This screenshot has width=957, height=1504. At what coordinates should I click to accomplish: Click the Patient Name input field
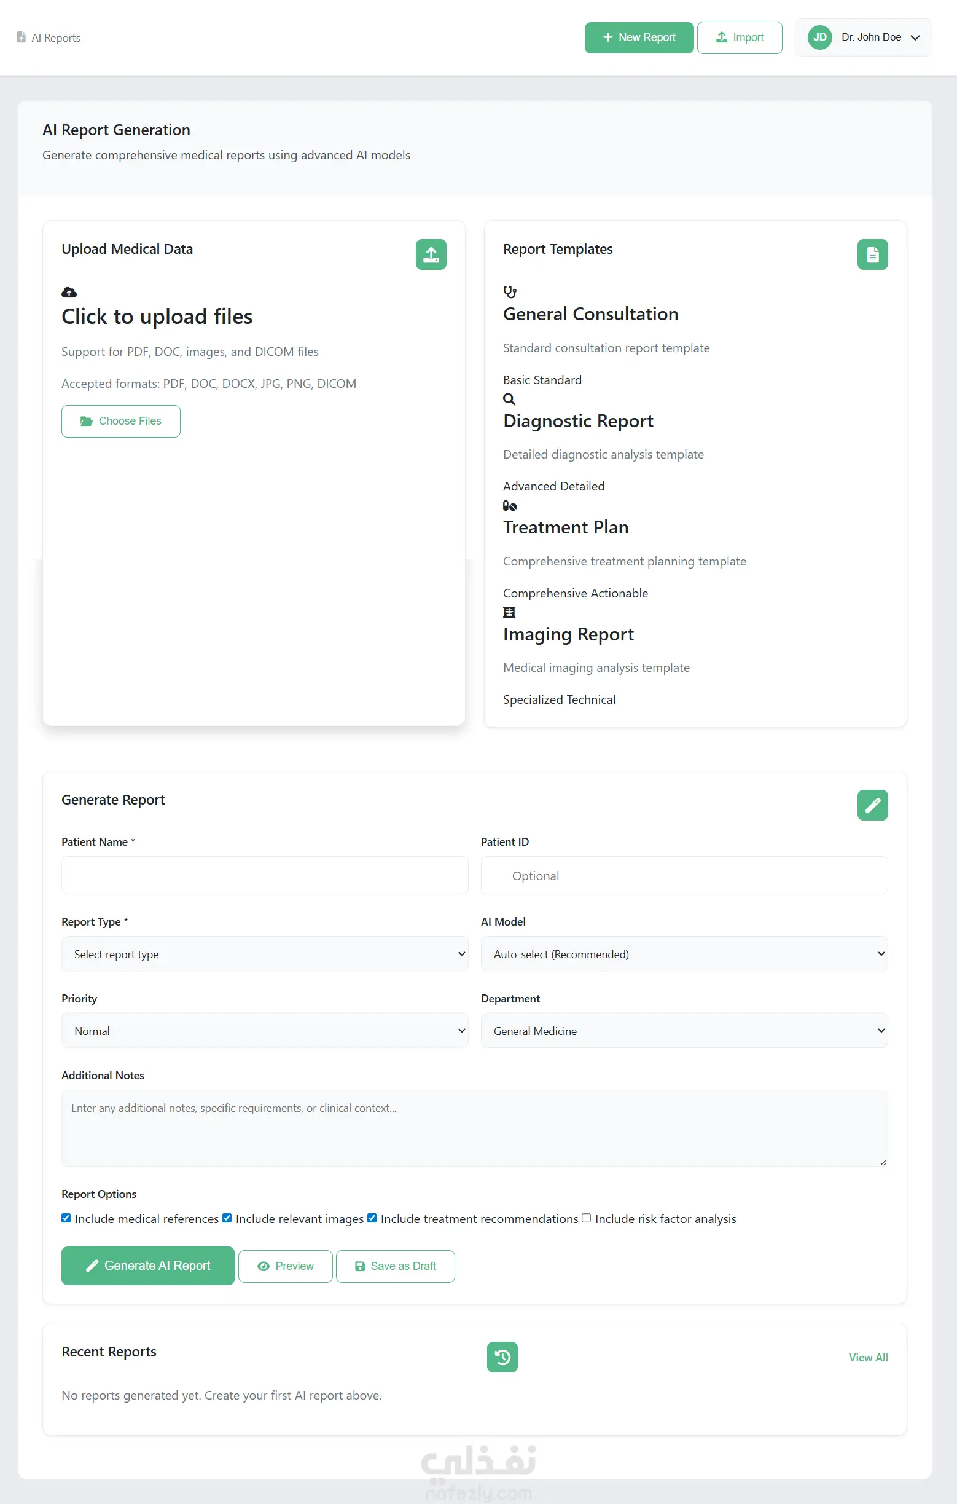click(265, 875)
